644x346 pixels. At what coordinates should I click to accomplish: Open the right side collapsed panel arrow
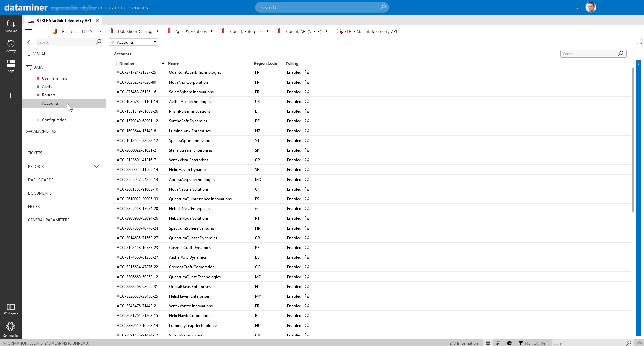638,64
